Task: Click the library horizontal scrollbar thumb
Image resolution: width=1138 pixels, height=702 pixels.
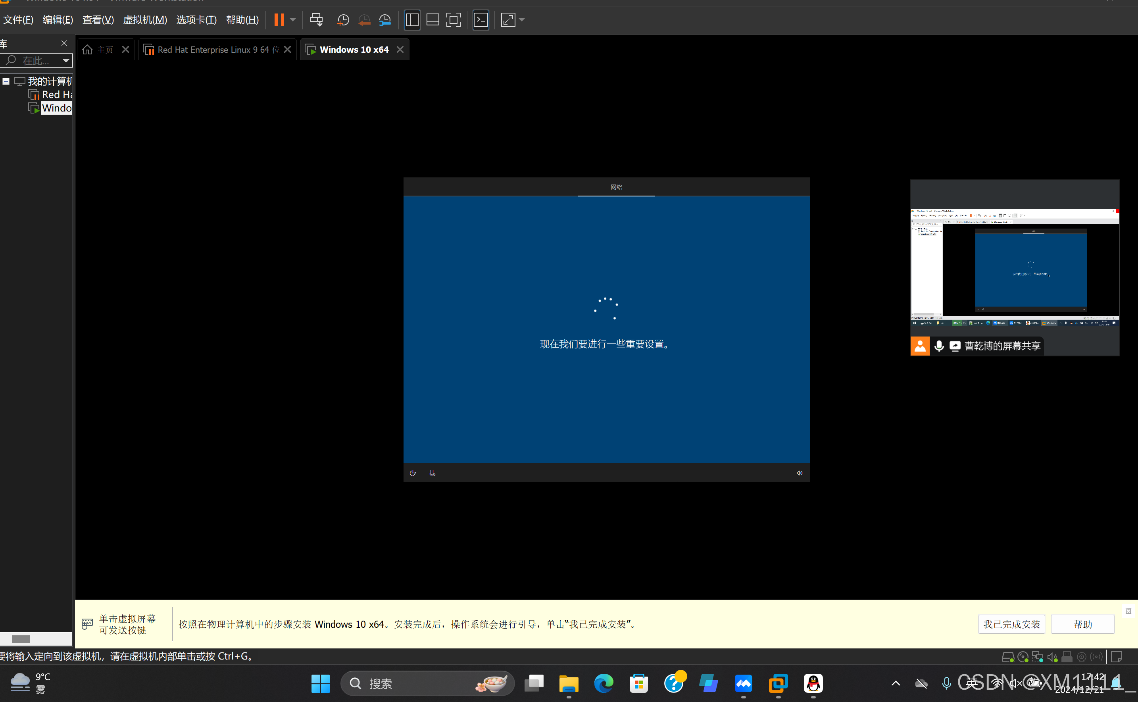Action: pyautogui.click(x=21, y=639)
